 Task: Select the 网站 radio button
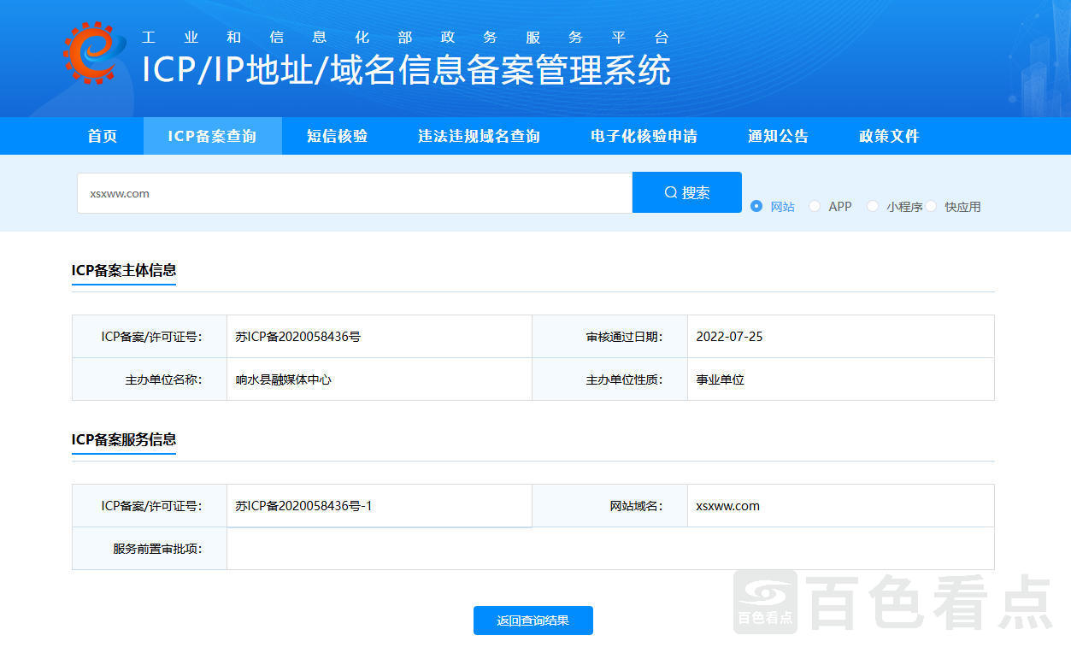[x=756, y=206]
